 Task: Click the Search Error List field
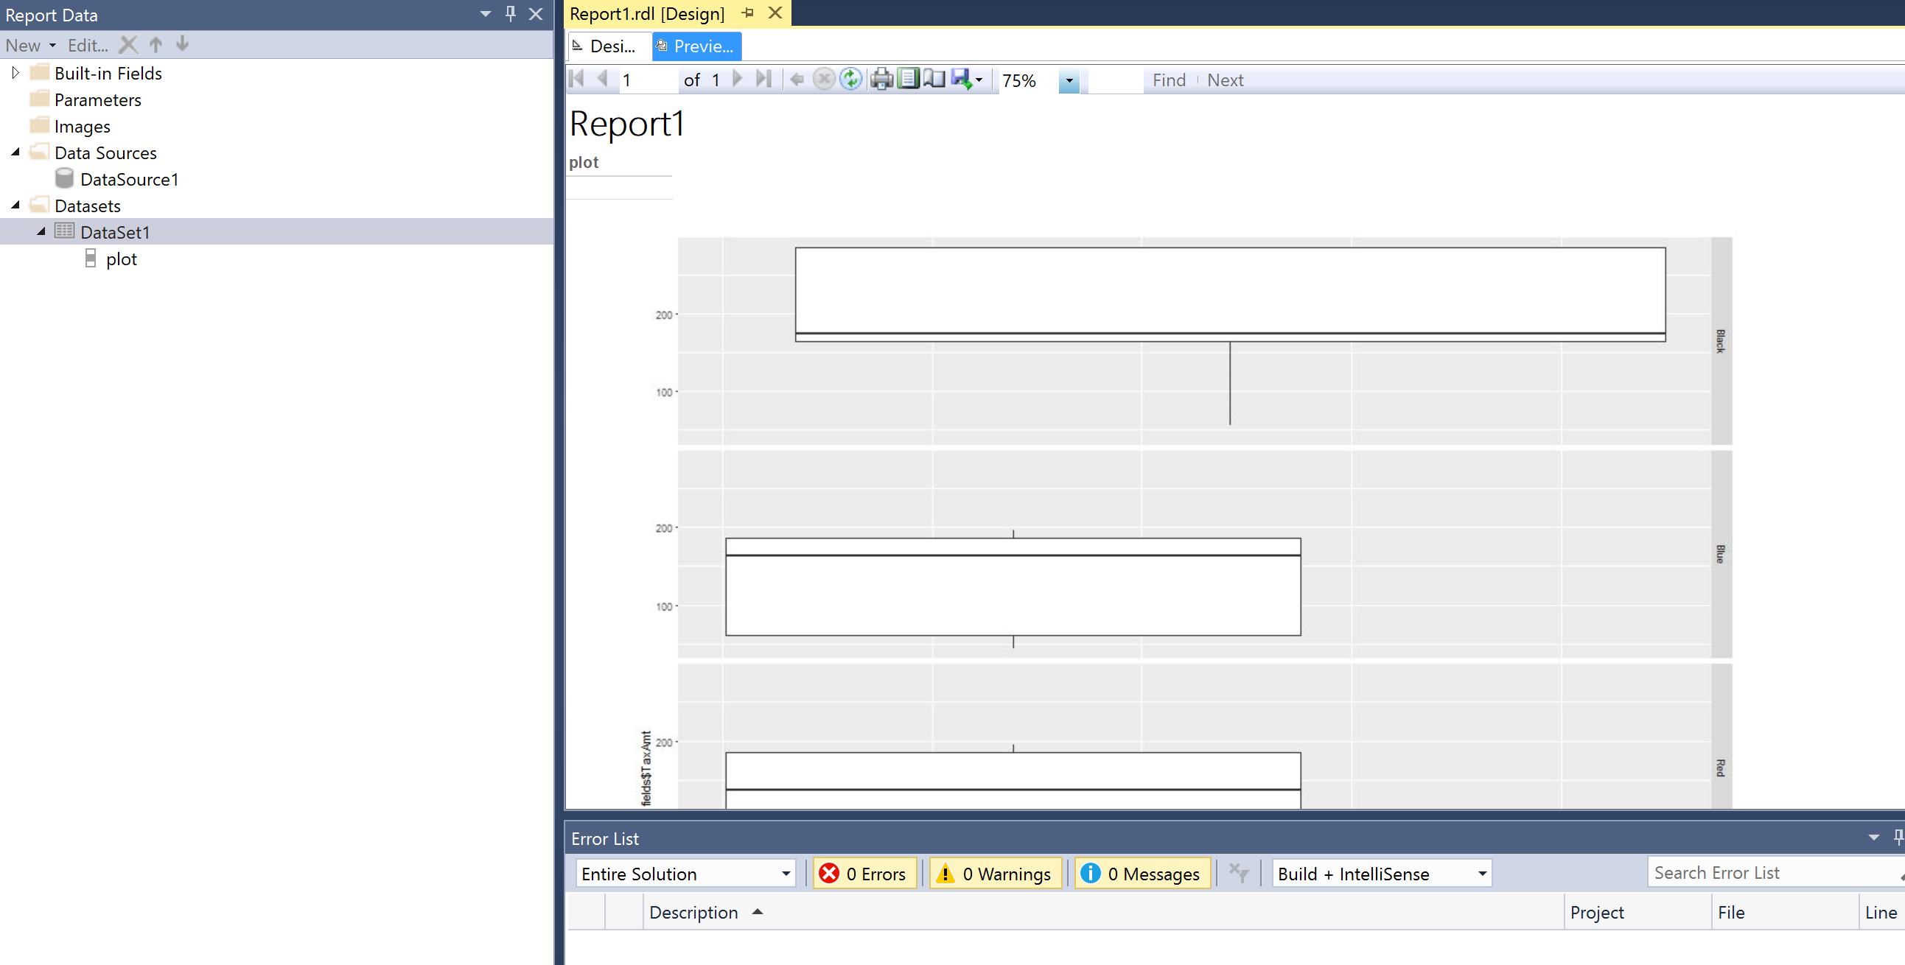[1769, 873]
